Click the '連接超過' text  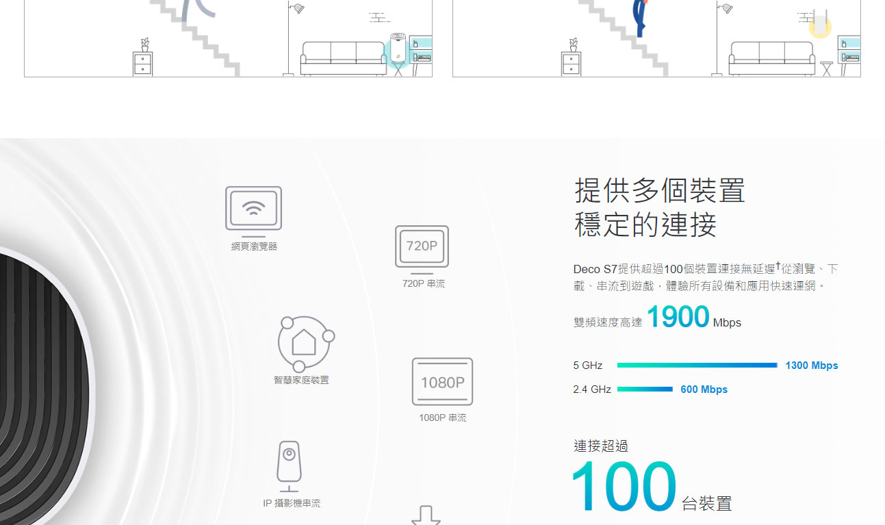click(601, 446)
